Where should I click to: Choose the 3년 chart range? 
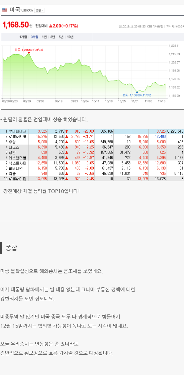point(52,37)
